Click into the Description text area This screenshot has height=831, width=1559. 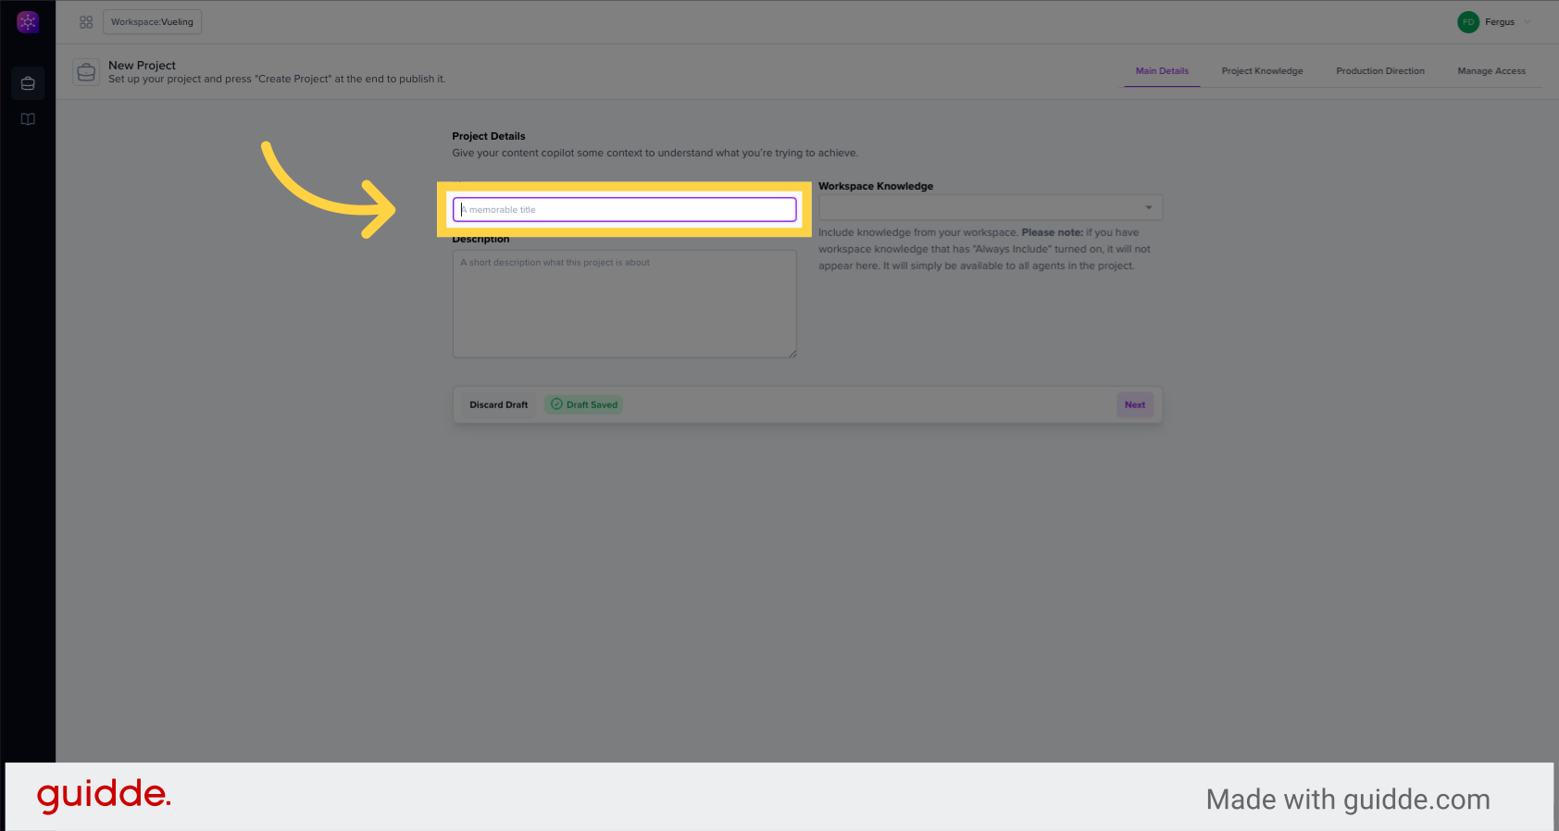click(624, 304)
